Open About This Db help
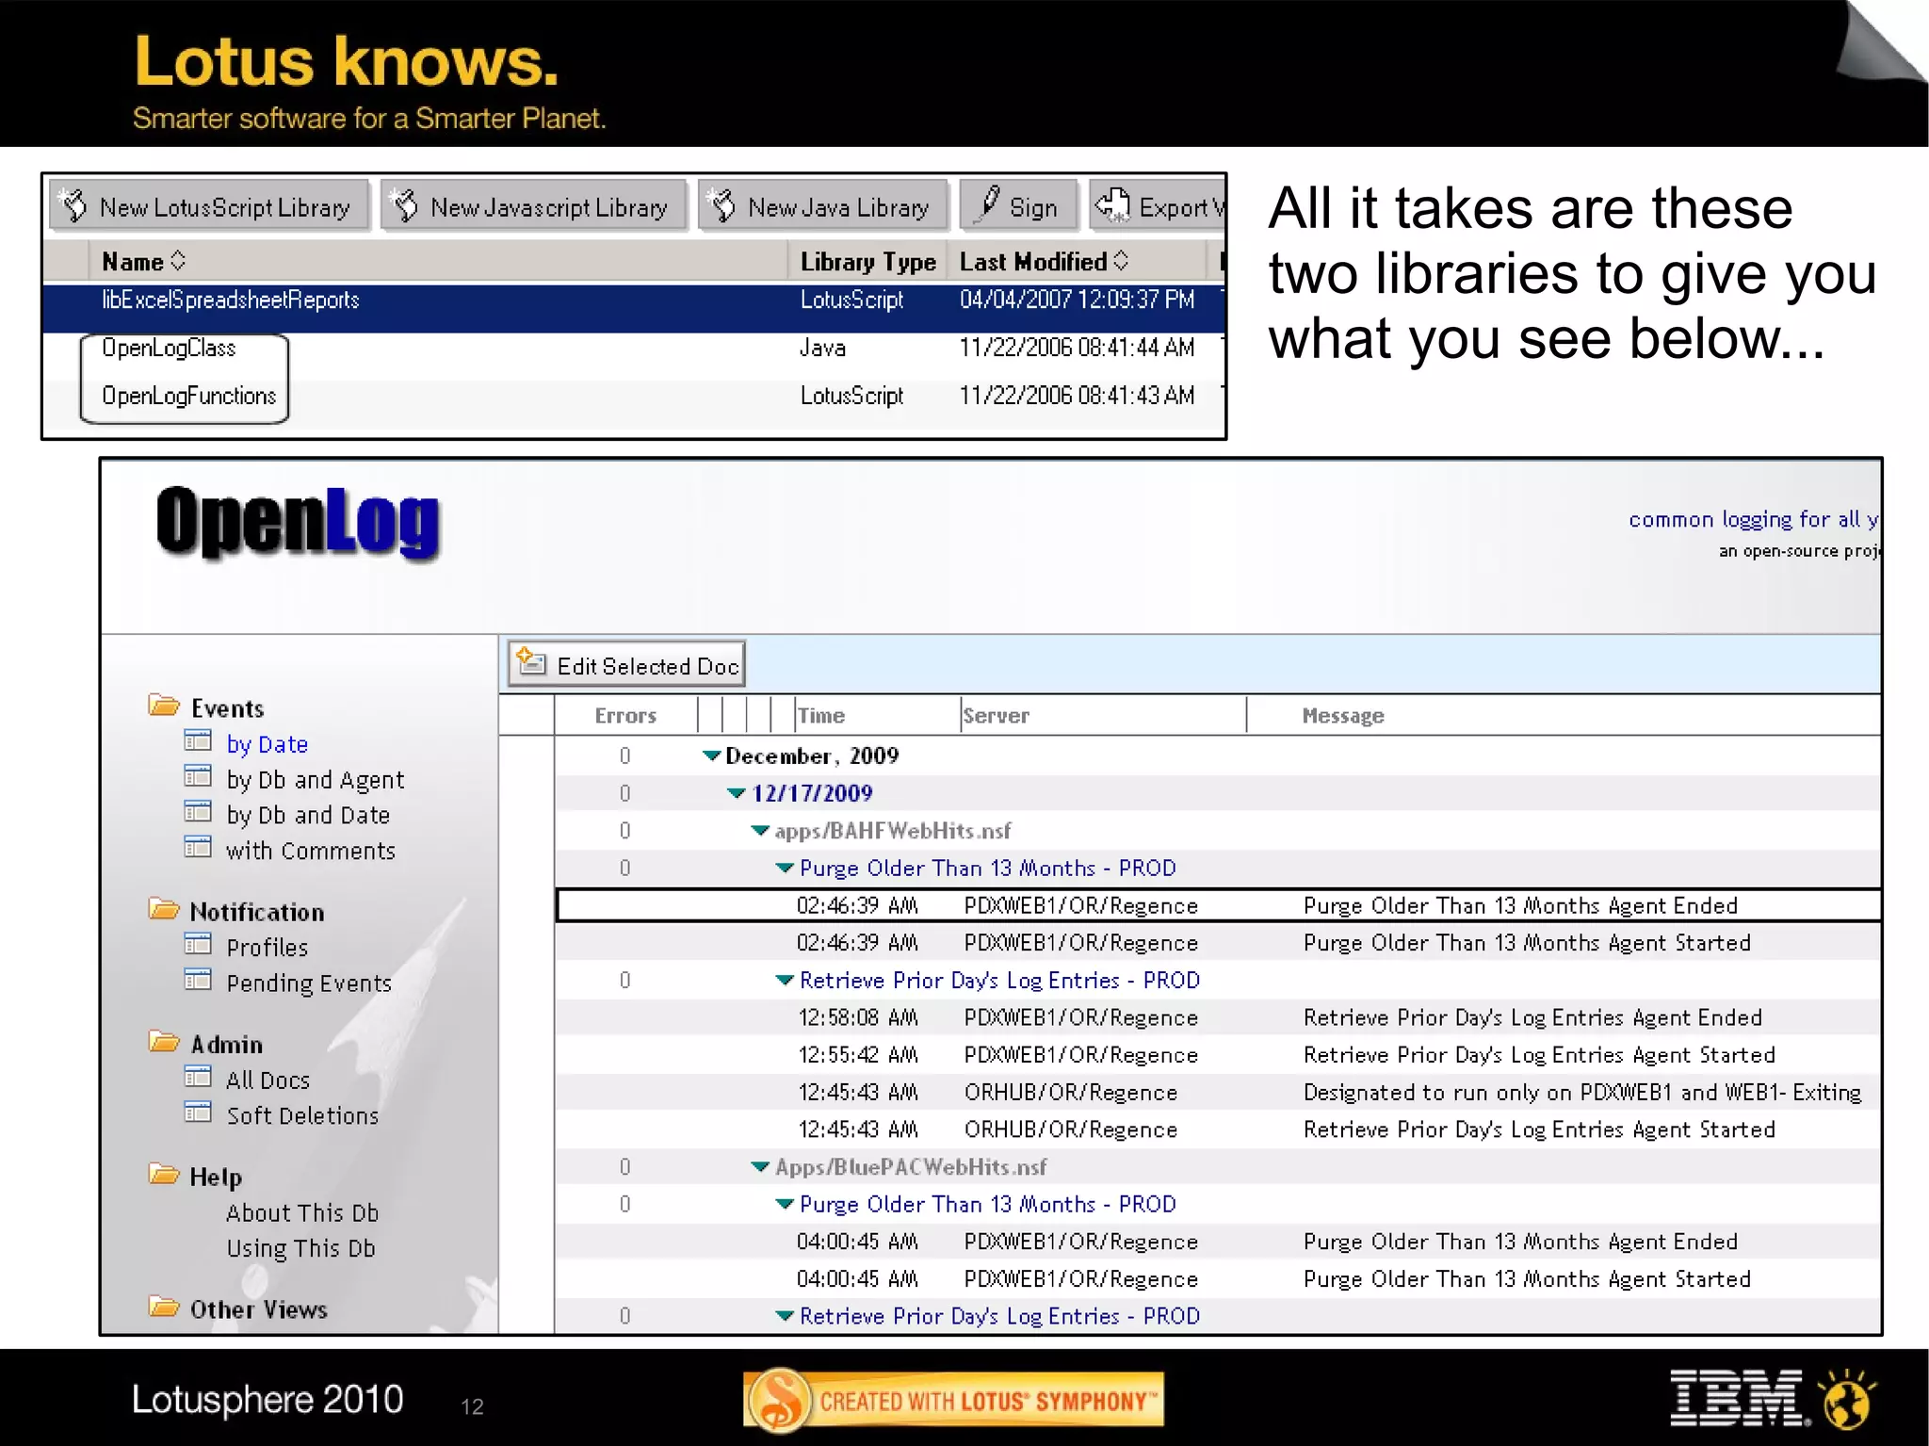 (x=301, y=1213)
